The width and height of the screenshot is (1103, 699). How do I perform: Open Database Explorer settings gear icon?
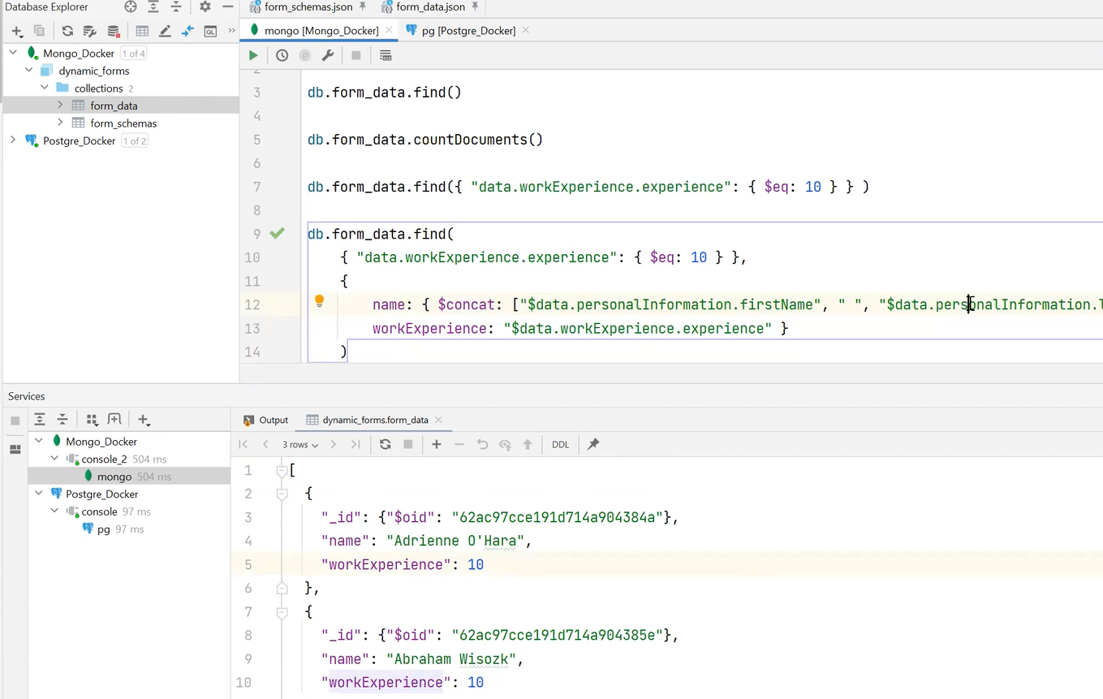(205, 6)
